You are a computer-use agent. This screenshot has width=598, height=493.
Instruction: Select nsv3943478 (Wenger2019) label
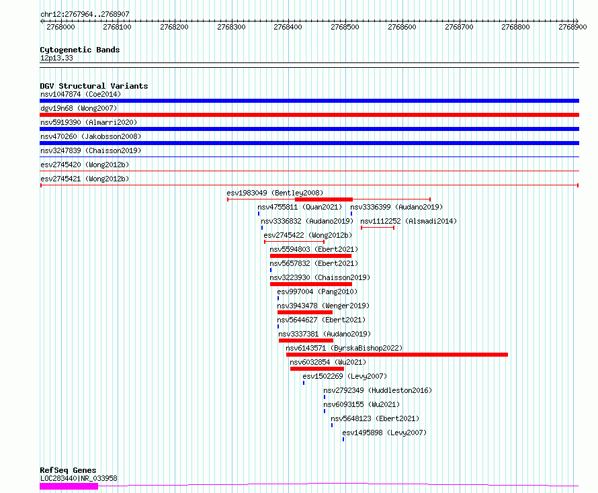coord(323,306)
